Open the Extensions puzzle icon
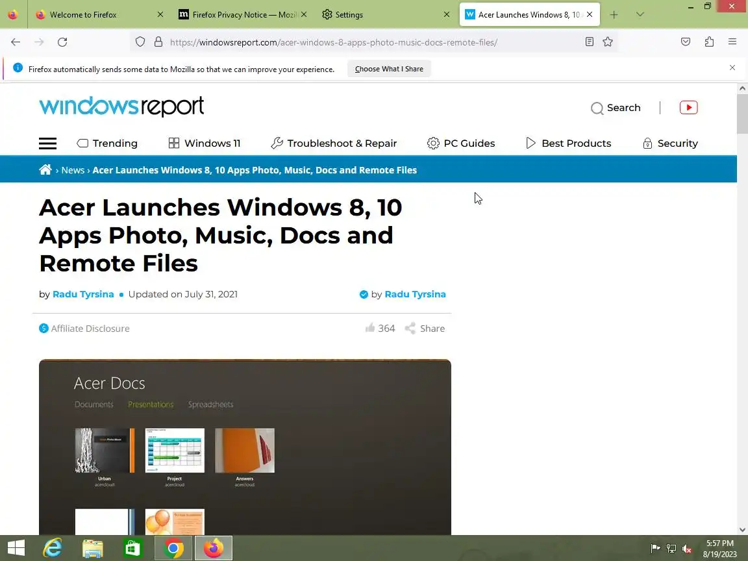Image resolution: width=748 pixels, height=561 pixels. 709,42
